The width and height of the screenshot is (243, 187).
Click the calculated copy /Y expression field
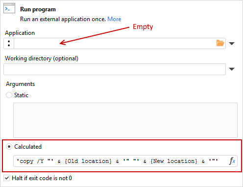(121, 161)
